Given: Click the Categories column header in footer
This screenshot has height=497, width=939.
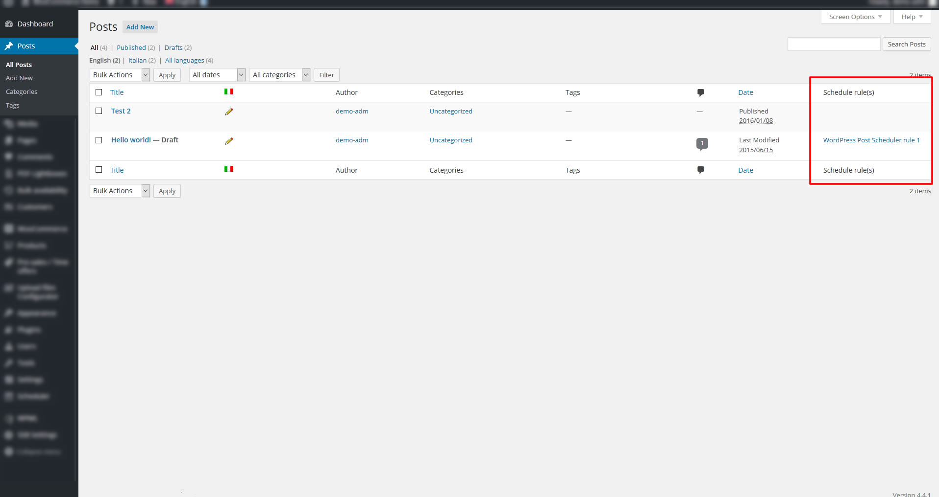Looking at the screenshot, I should coord(446,170).
